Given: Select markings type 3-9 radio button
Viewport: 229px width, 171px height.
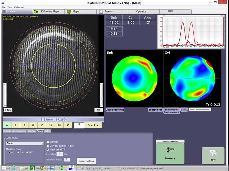Looking at the screenshot, I should [18, 153].
